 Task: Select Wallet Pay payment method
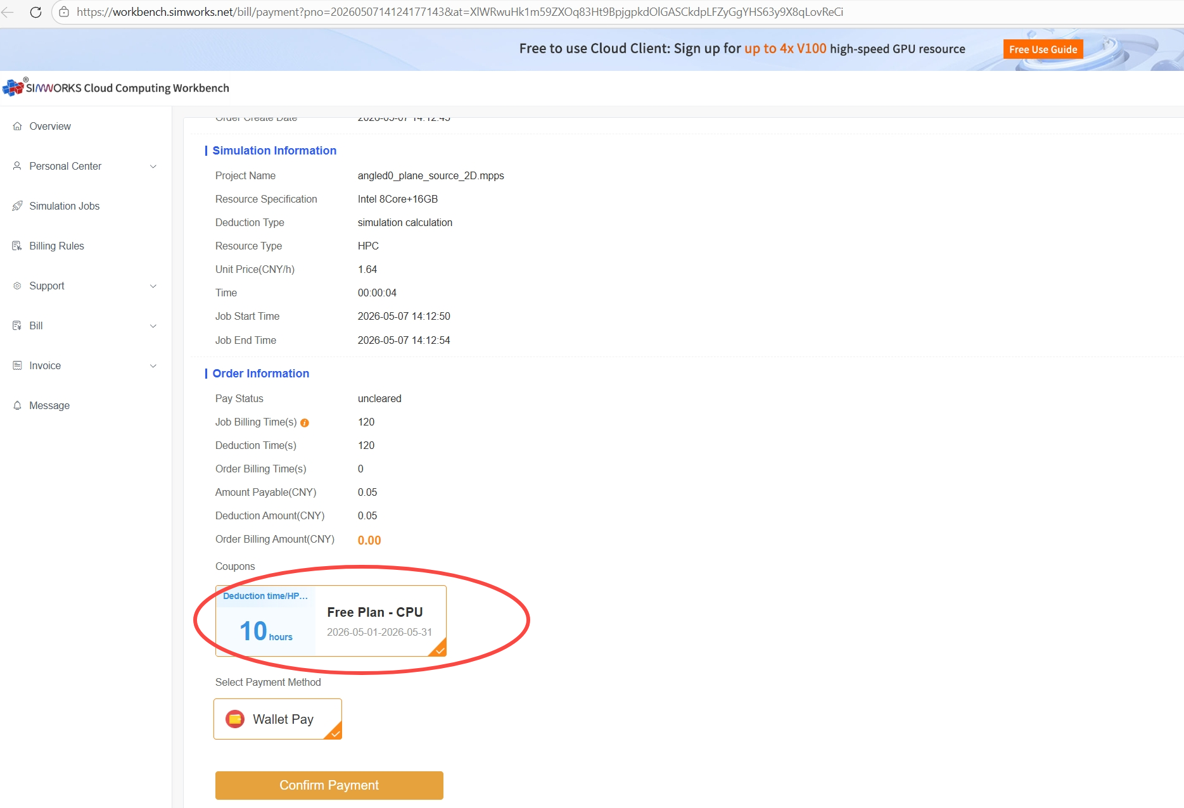[277, 719]
